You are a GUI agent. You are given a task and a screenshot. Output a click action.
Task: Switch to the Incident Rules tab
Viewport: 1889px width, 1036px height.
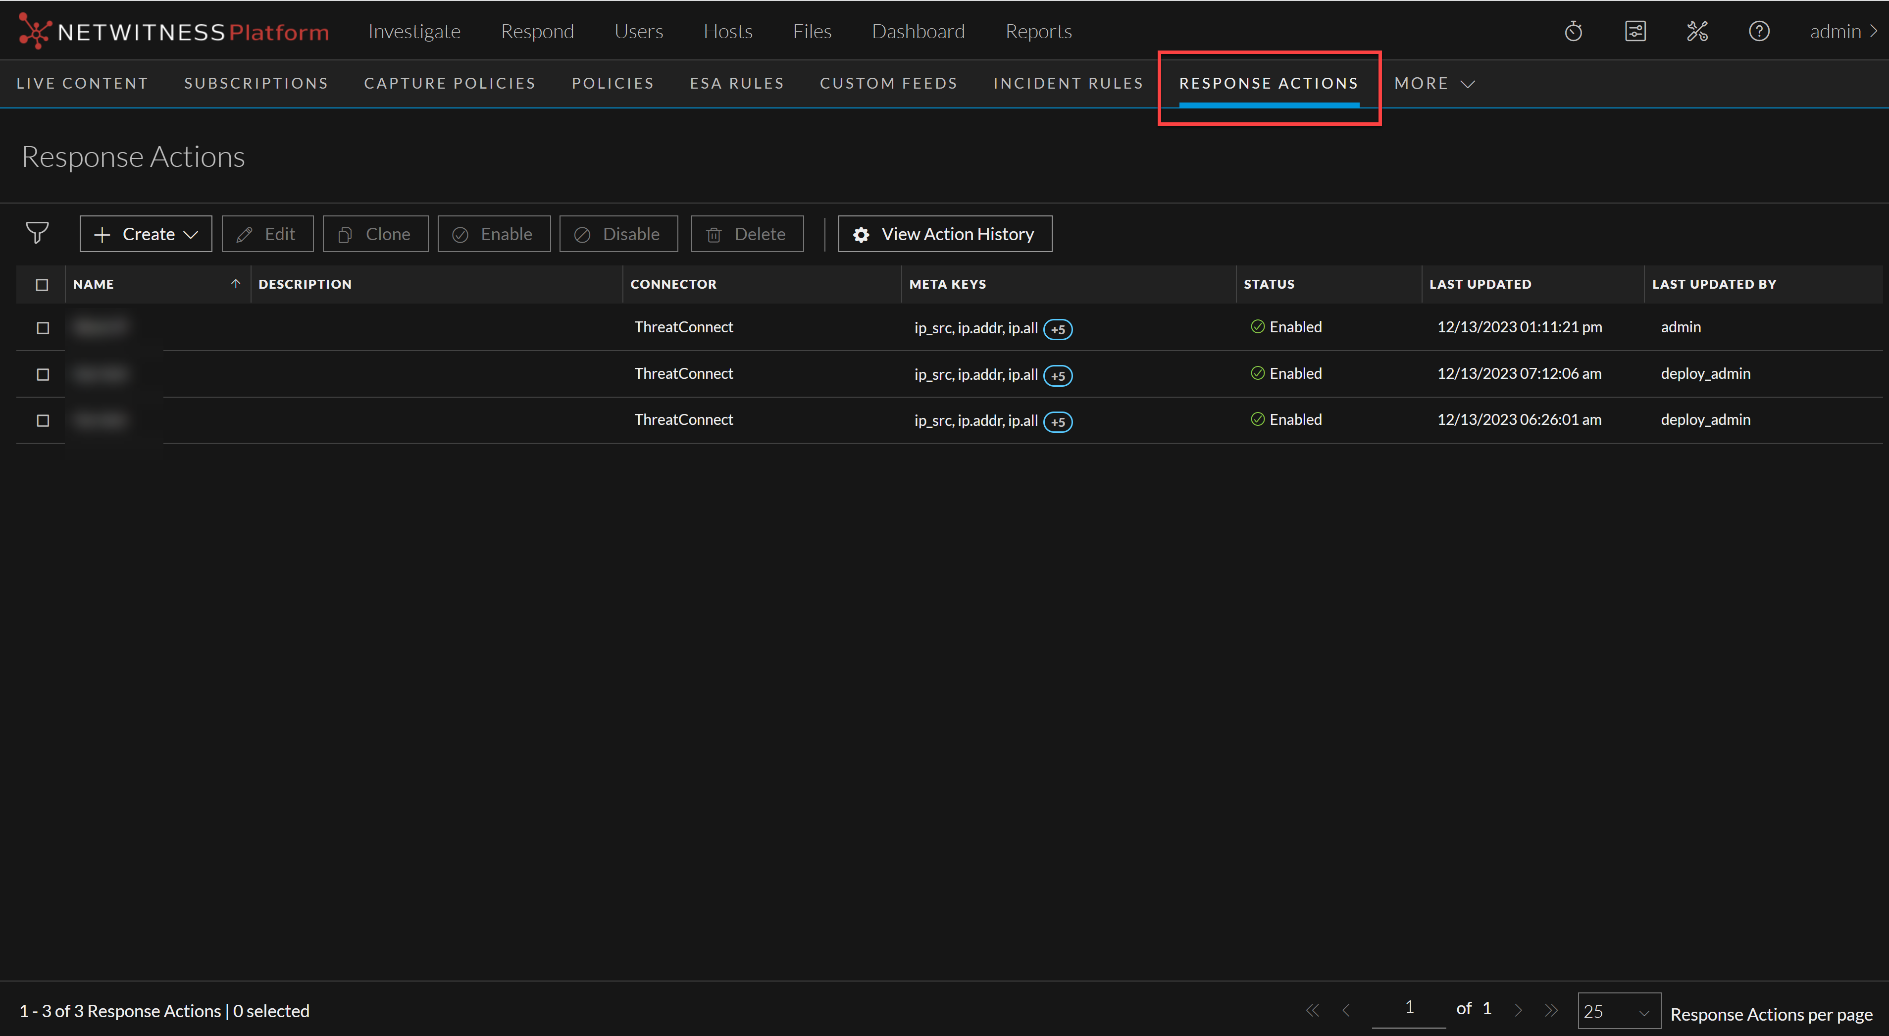1068,84
